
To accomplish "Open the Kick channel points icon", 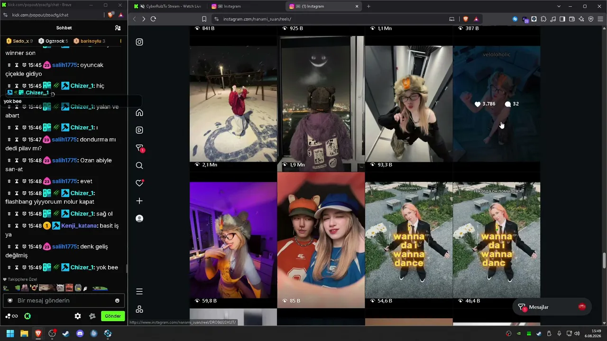I will click(x=11, y=316).
